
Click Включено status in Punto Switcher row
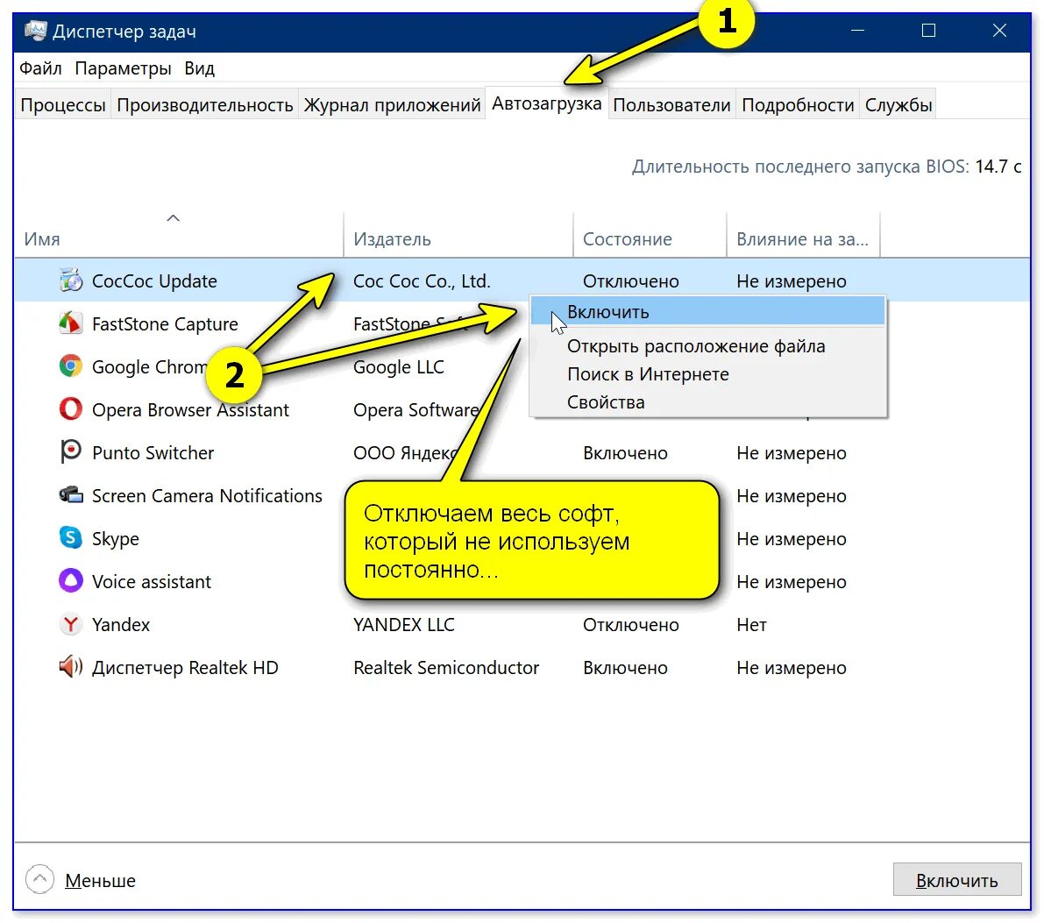tap(624, 453)
